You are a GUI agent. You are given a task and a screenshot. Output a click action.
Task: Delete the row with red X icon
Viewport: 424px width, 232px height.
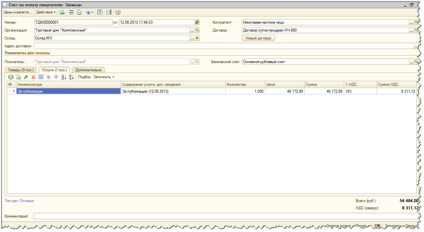[33, 77]
